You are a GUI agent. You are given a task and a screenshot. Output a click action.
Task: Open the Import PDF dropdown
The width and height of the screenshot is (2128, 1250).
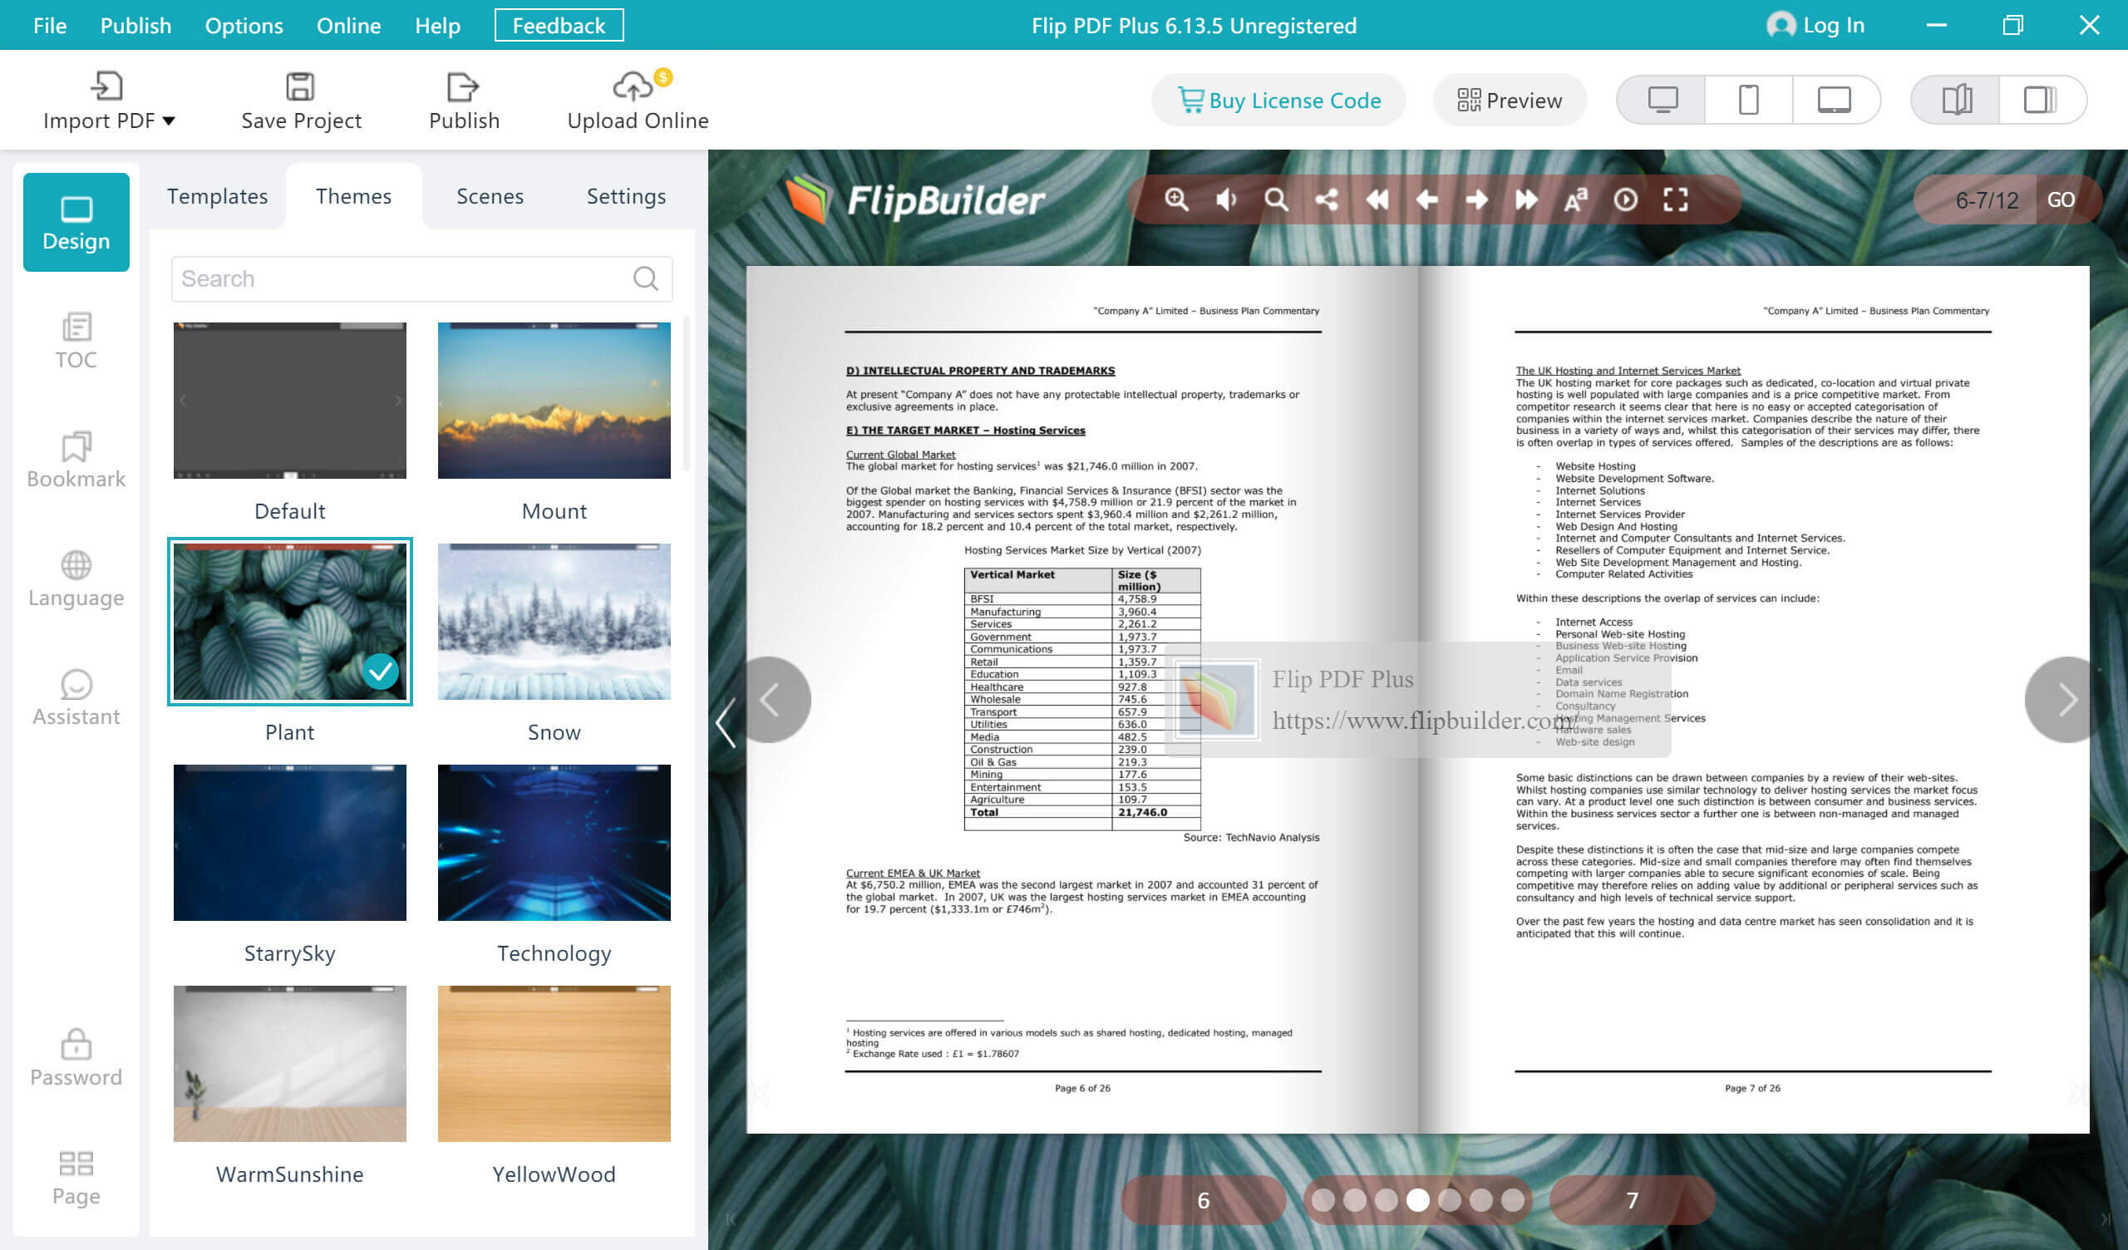[110, 100]
